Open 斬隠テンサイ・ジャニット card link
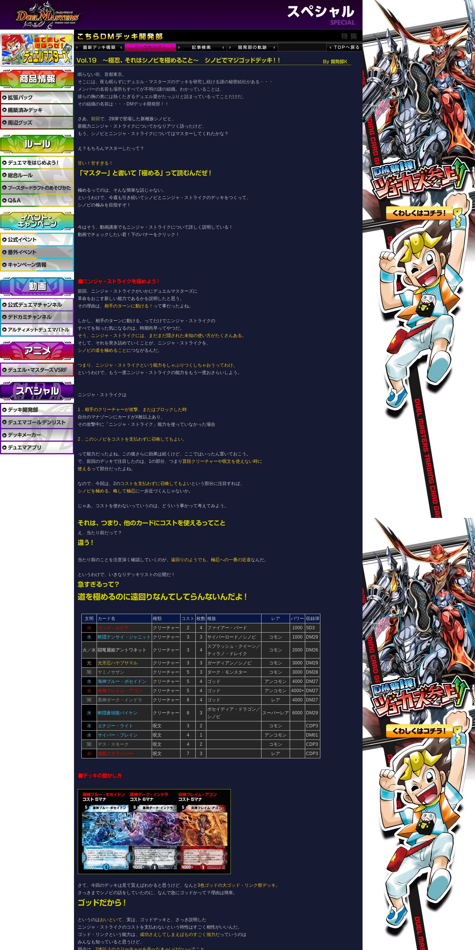The width and height of the screenshot is (475, 950). [x=124, y=637]
